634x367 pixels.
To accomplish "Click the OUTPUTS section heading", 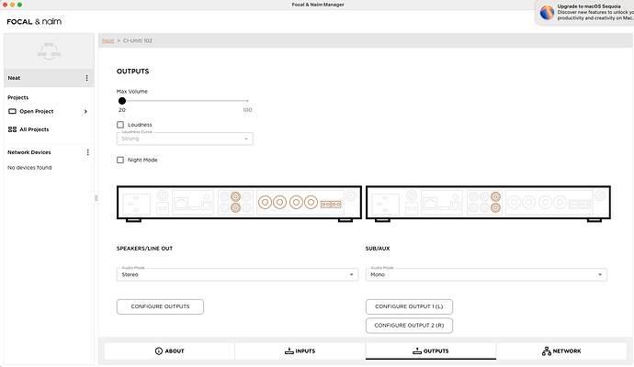I will pyautogui.click(x=132, y=72).
